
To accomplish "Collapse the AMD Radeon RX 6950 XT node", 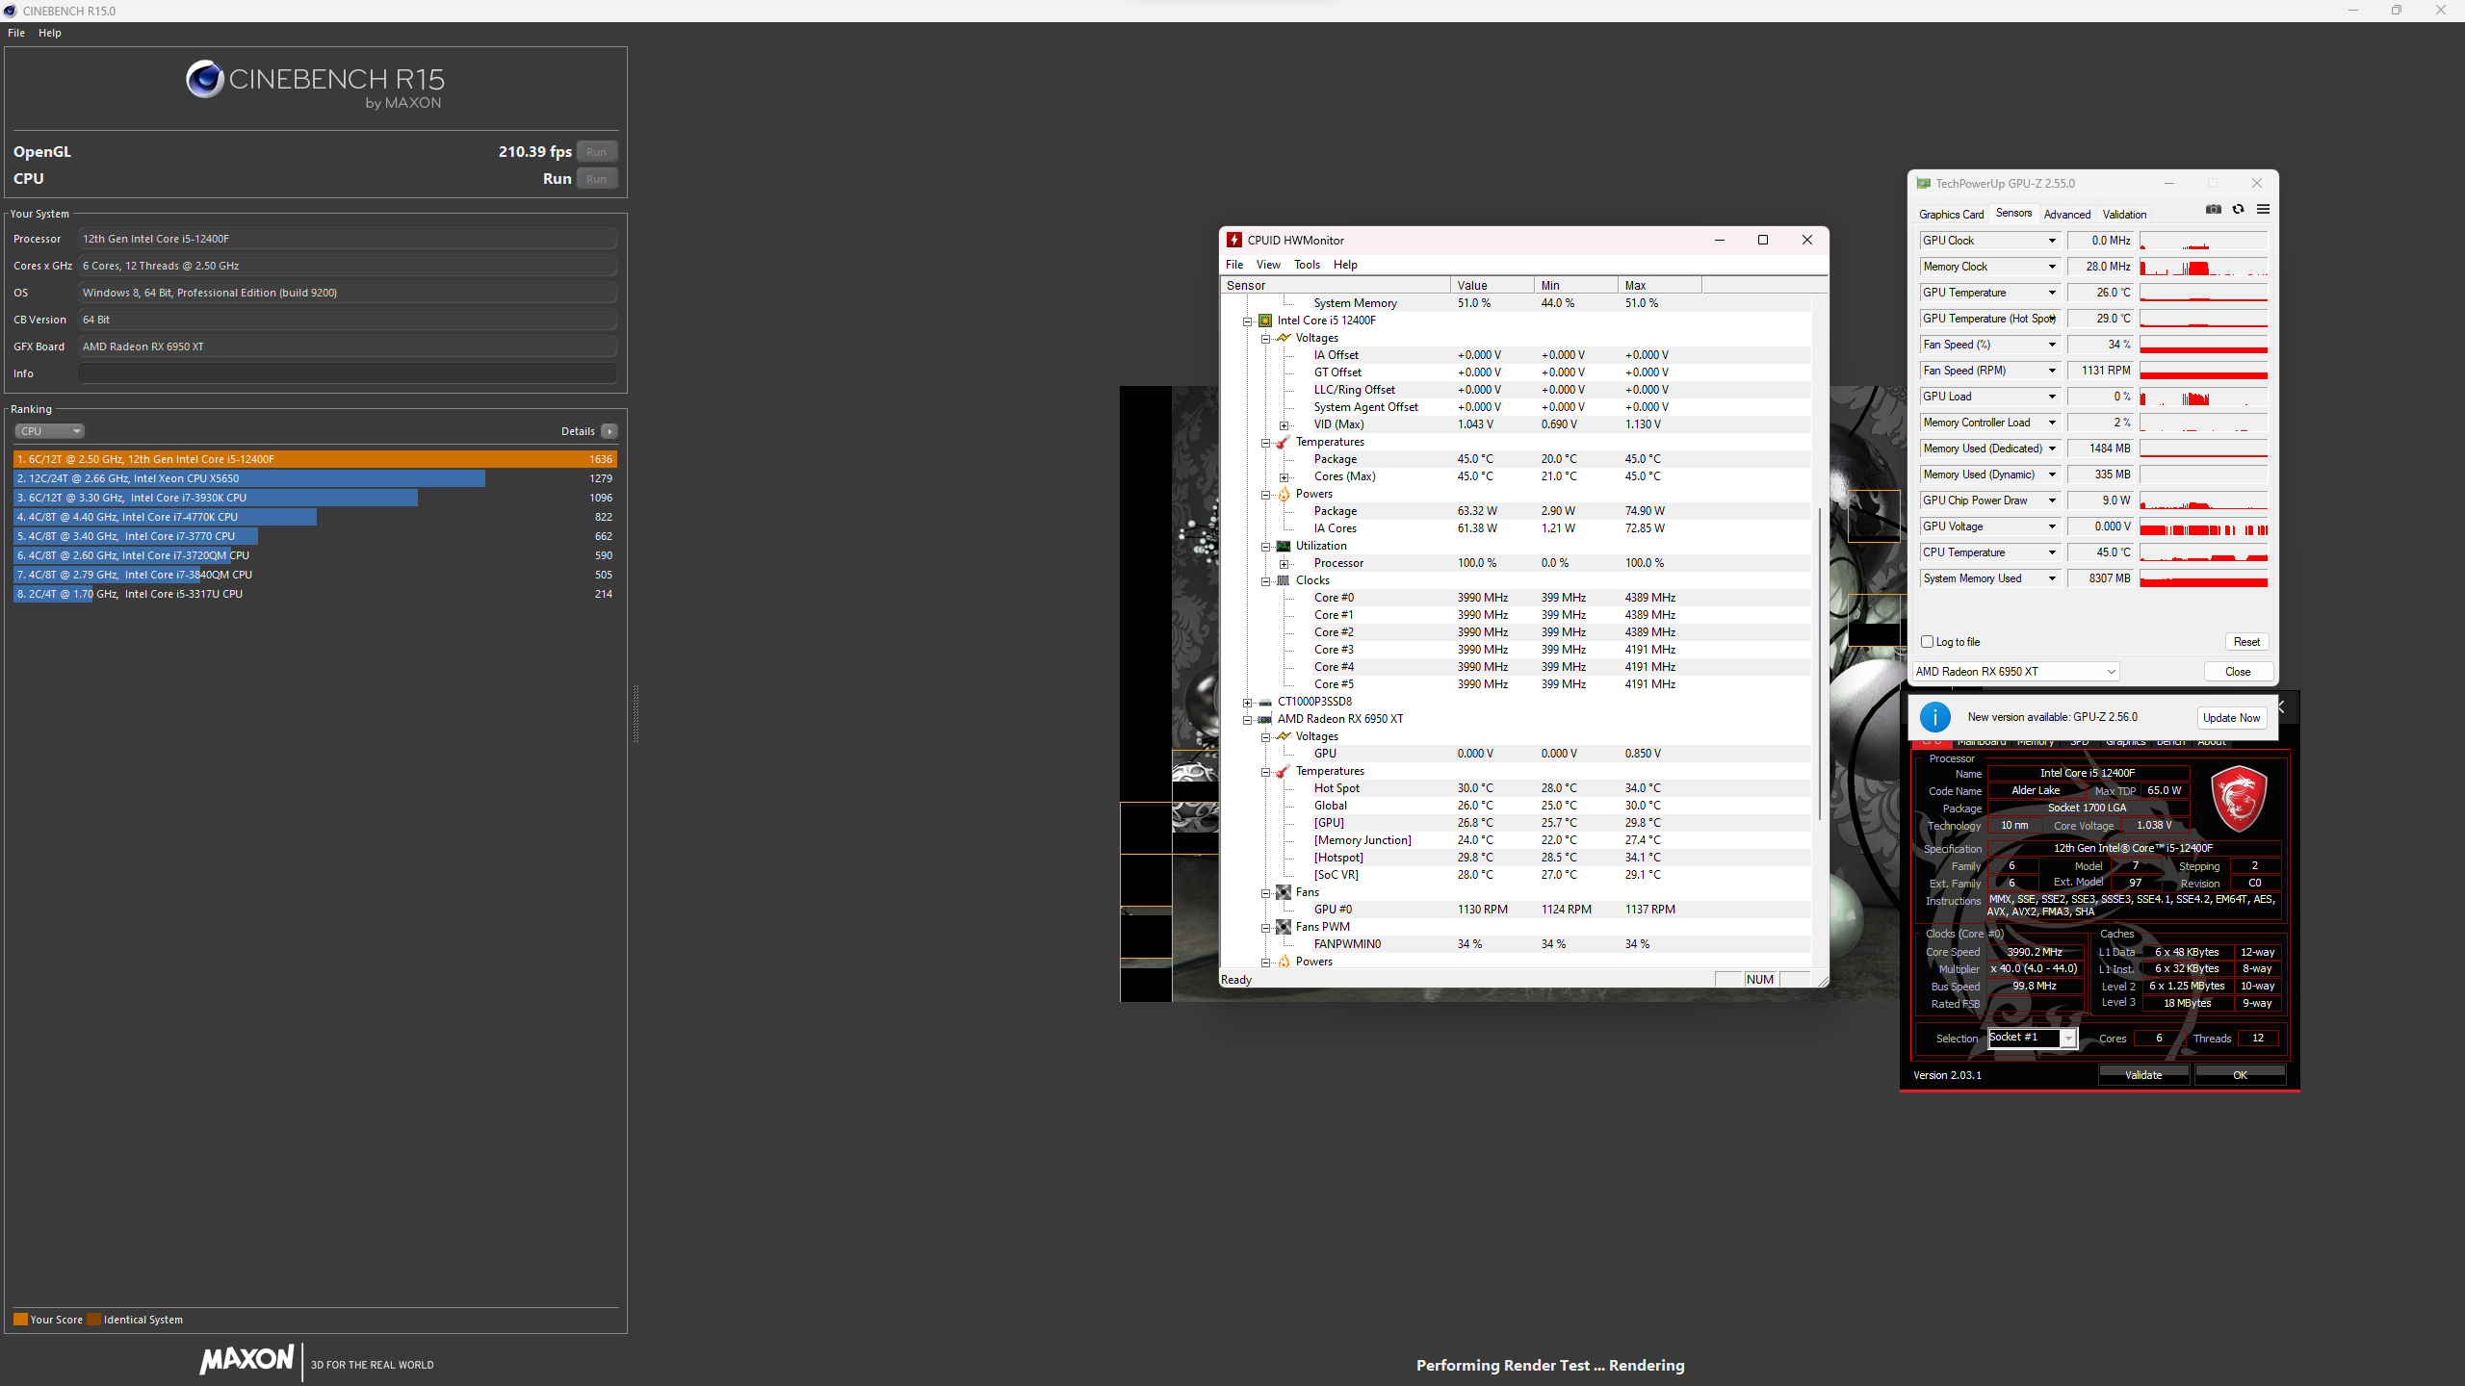I will pos(1248,720).
